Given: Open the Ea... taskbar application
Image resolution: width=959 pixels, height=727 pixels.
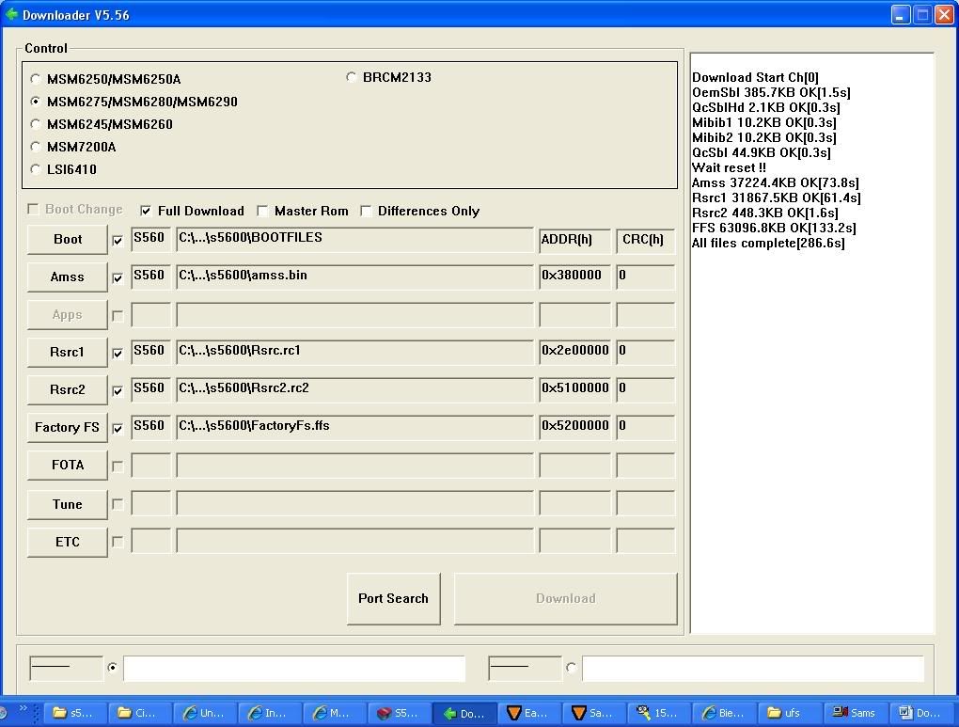Looking at the screenshot, I should [x=527, y=713].
